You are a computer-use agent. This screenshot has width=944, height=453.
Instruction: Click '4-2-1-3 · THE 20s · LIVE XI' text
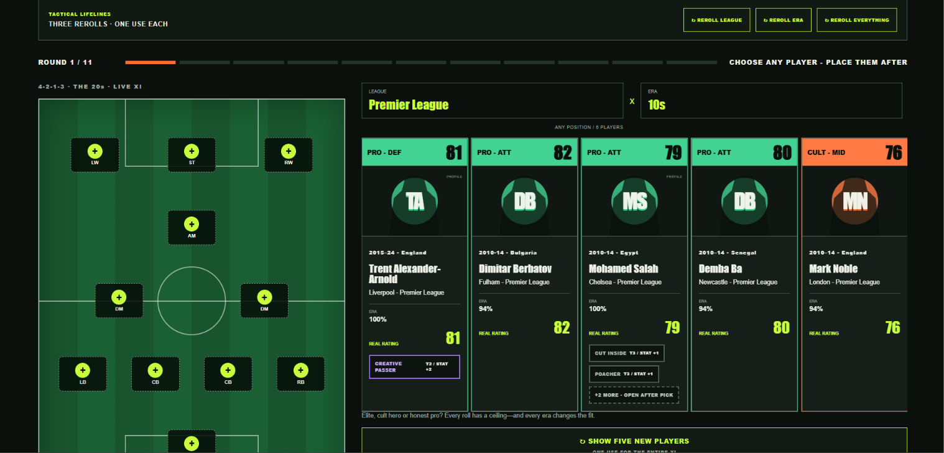90,86
